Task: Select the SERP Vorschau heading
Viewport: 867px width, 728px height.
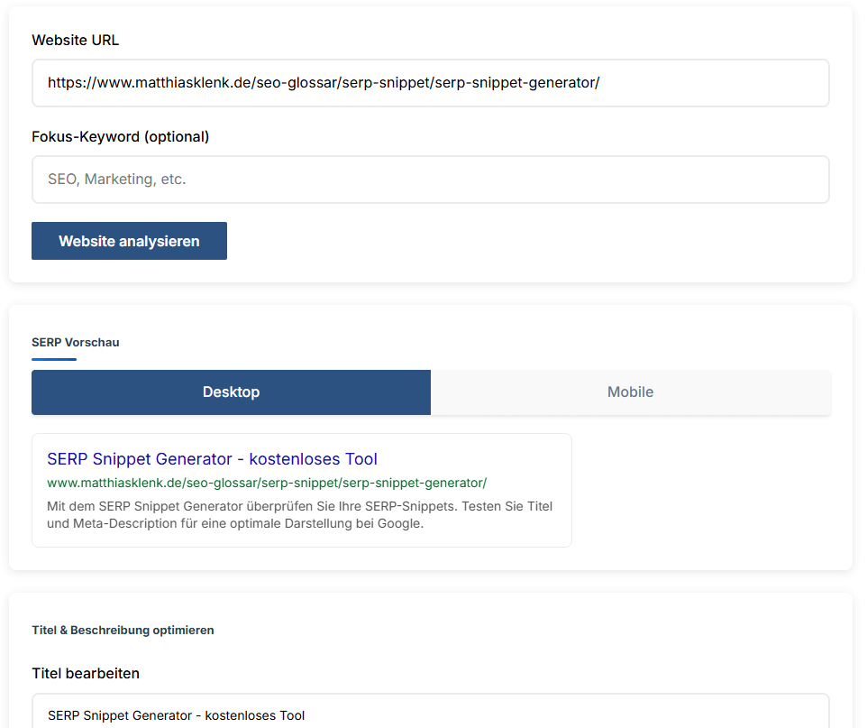Action: pyautogui.click(x=75, y=342)
